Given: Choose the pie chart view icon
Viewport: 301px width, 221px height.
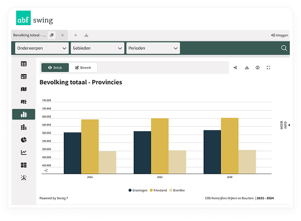Looking at the screenshot, I should tap(23, 140).
